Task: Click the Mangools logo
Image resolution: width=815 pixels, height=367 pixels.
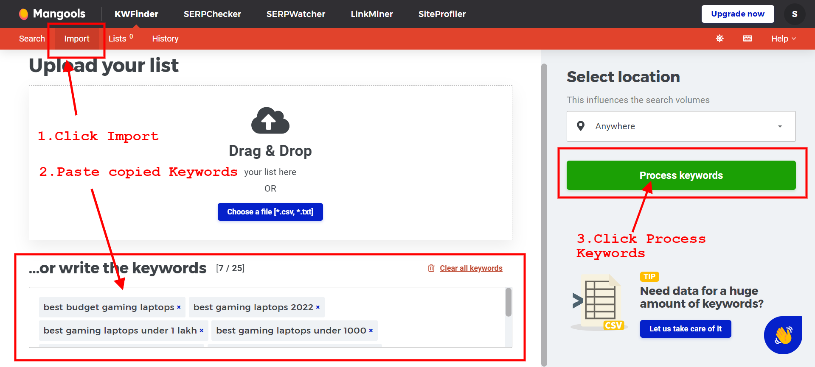Action: pos(52,14)
